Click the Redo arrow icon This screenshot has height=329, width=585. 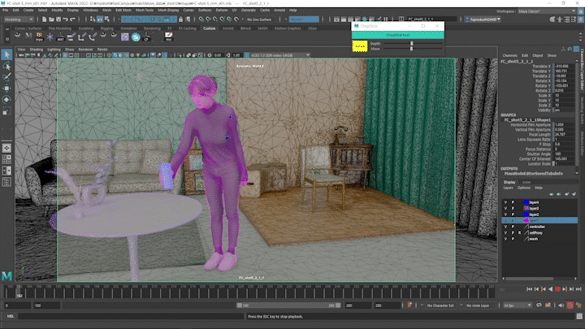[73, 19]
